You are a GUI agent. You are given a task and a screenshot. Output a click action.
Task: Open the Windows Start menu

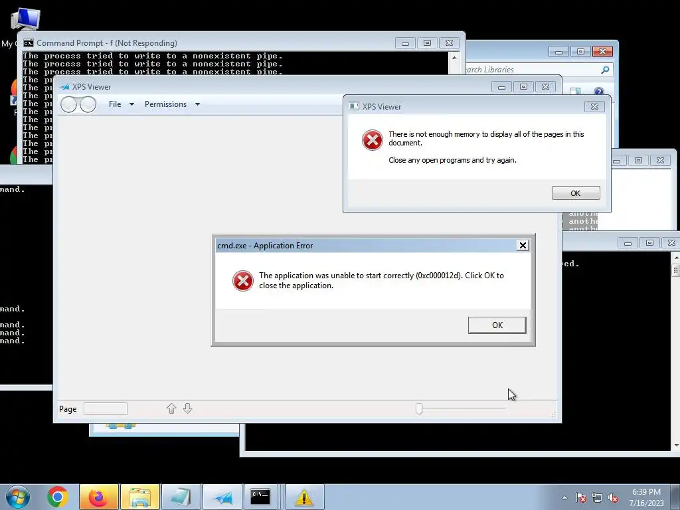(x=18, y=497)
